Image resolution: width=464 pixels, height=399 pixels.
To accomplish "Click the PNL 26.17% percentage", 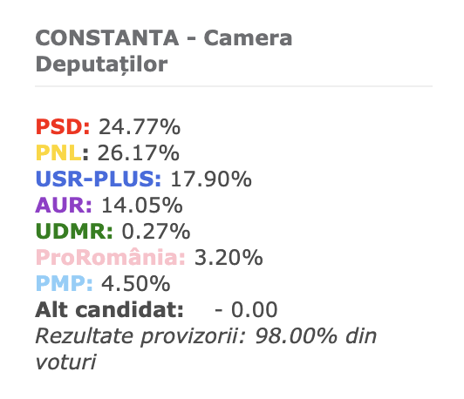I will pyautogui.click(x=138, y=152).
